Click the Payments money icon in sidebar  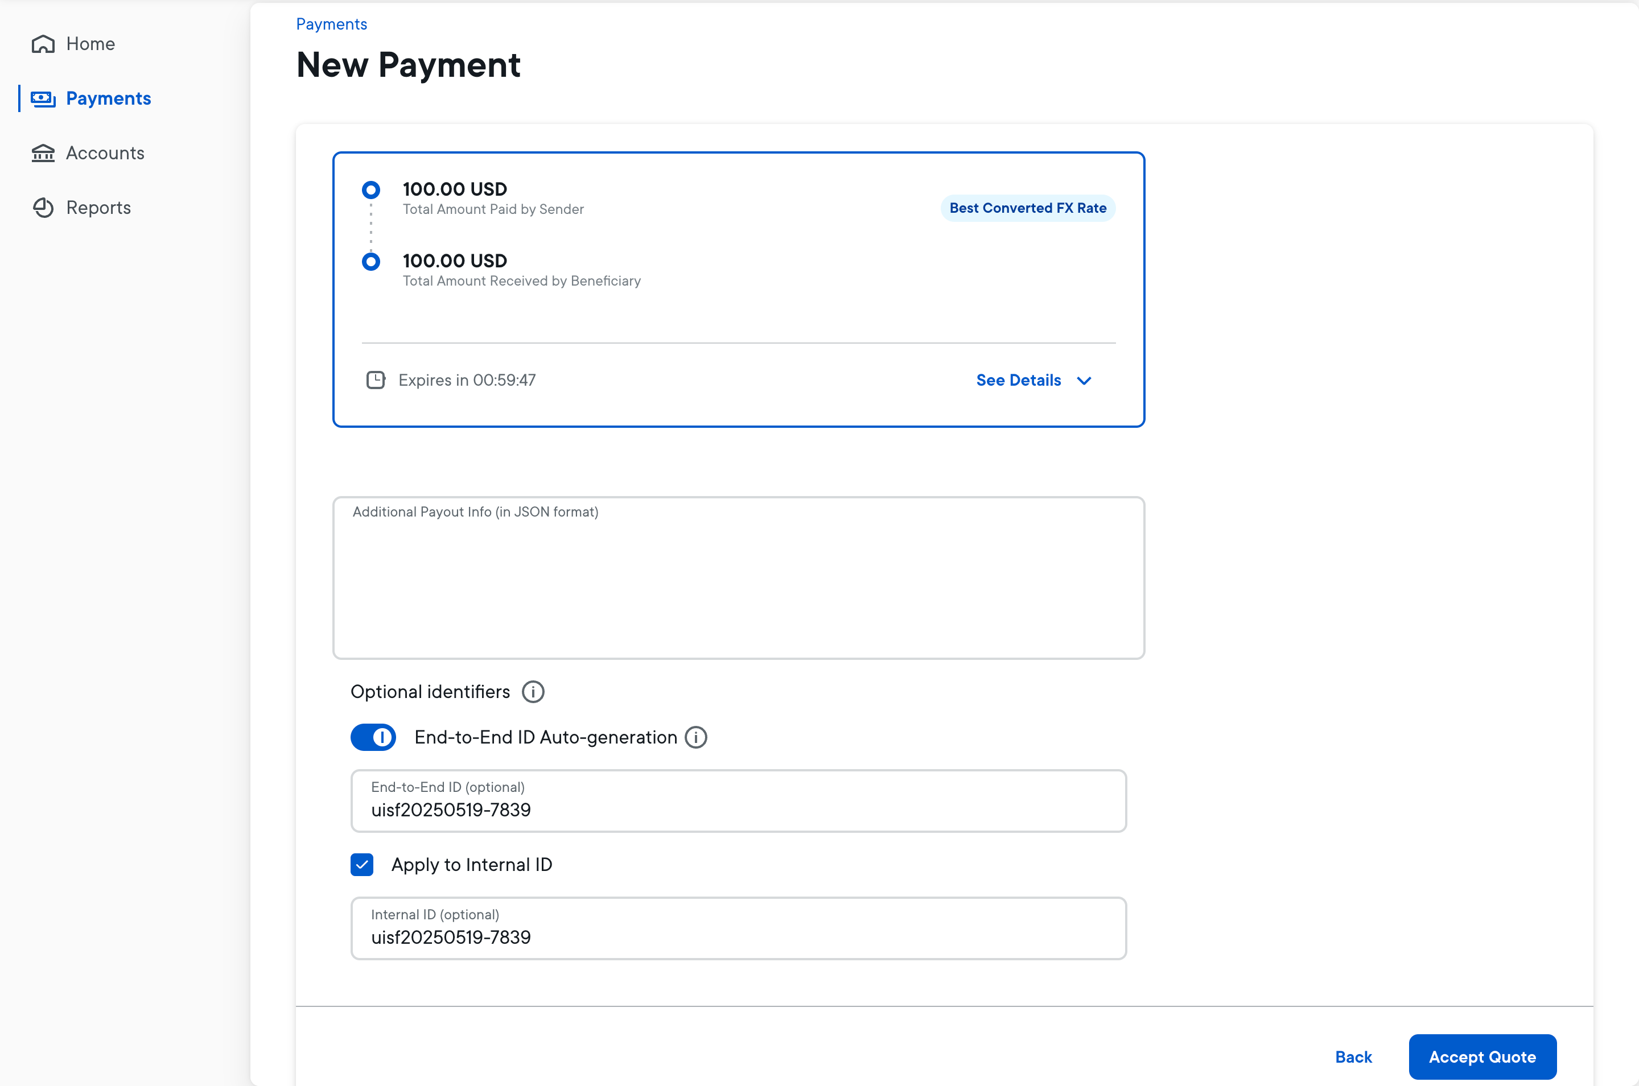43,99
